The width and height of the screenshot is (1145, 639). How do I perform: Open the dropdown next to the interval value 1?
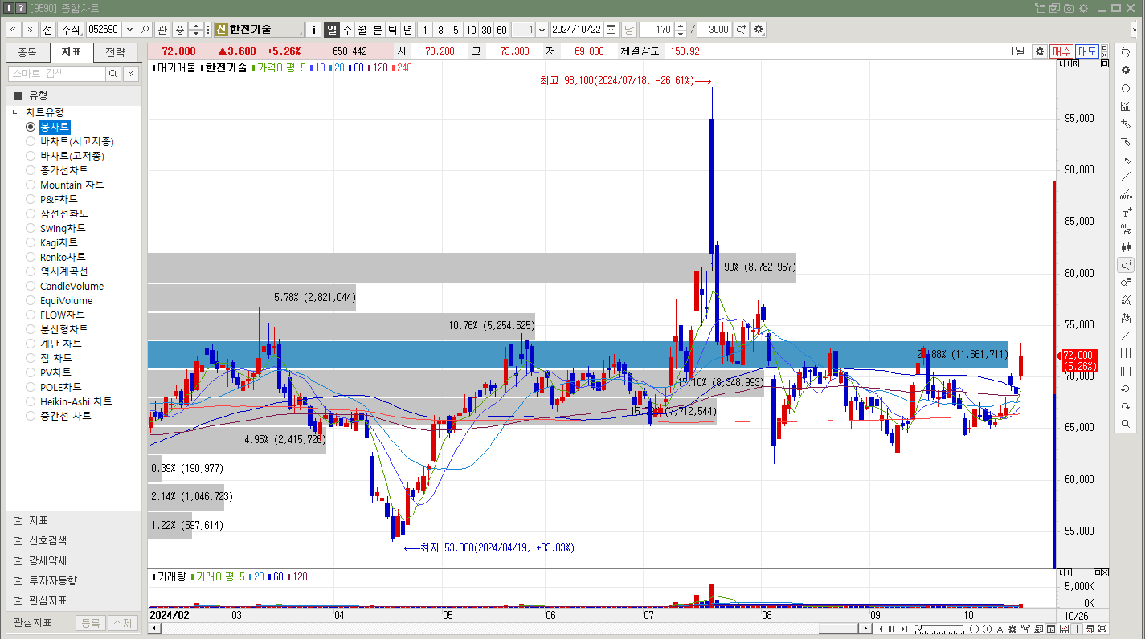click(x=542, y=29)
